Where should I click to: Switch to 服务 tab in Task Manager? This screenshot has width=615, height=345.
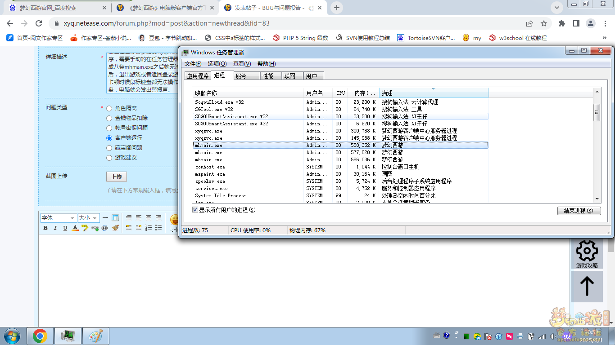tap(246, 76)
